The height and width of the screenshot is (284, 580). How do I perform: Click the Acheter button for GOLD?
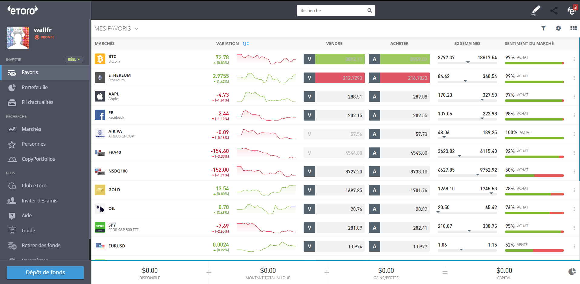tap(399, 190)
